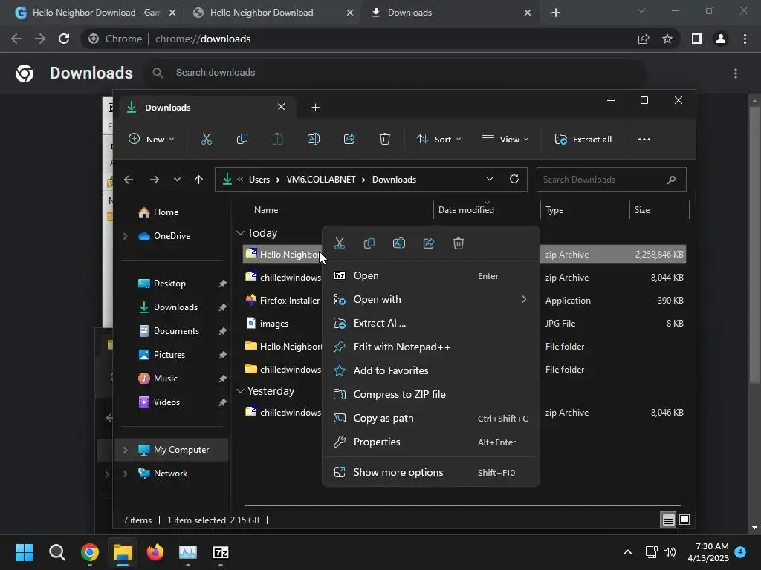Screen dimensions: 761x570
Task: Open Windows Start menu
Action: 25,552
